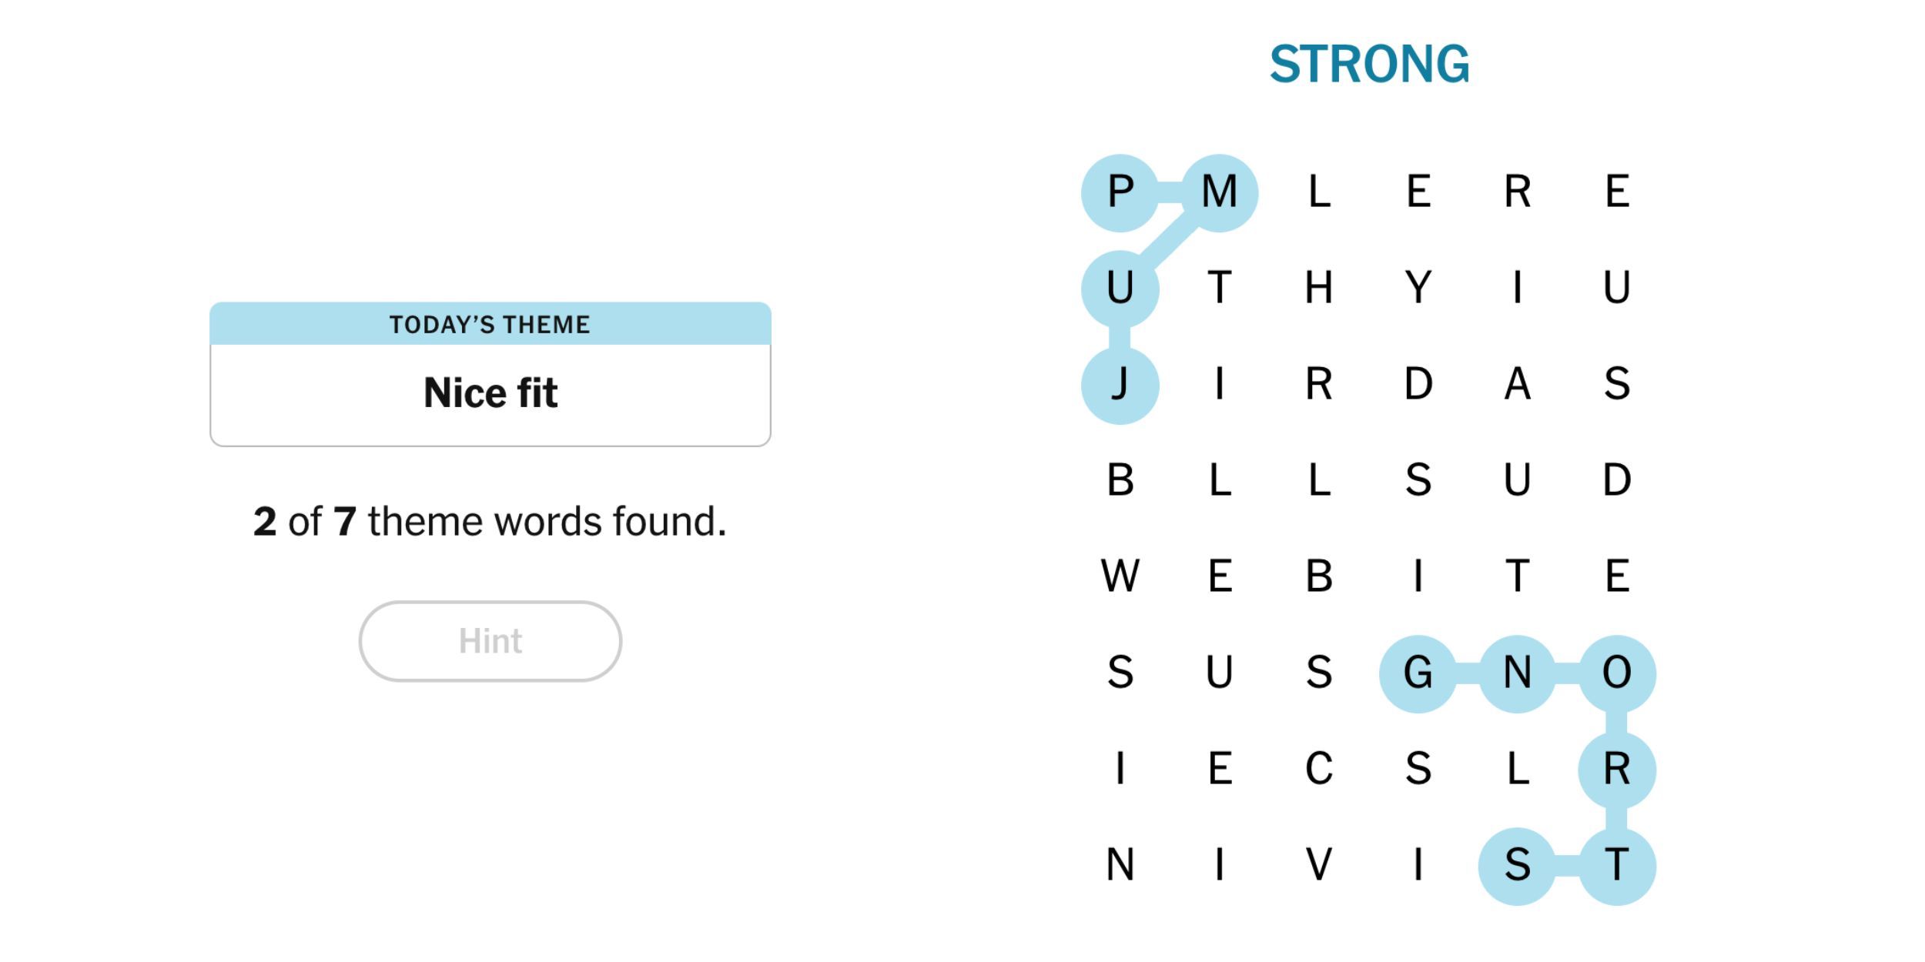This screenshot has width=1925, height=962.
Task: Click the STRONG word above the grid
Action: 1369,64
